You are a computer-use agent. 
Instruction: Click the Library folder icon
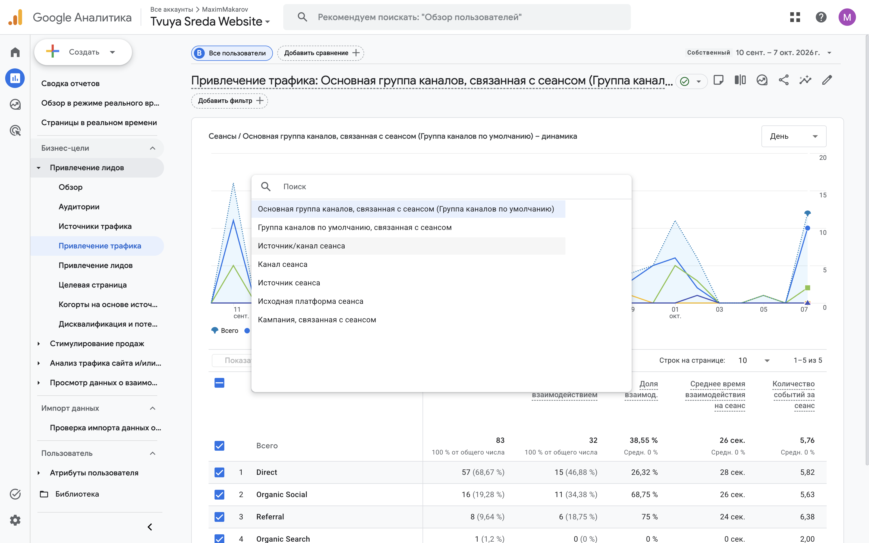coord(44,494)
